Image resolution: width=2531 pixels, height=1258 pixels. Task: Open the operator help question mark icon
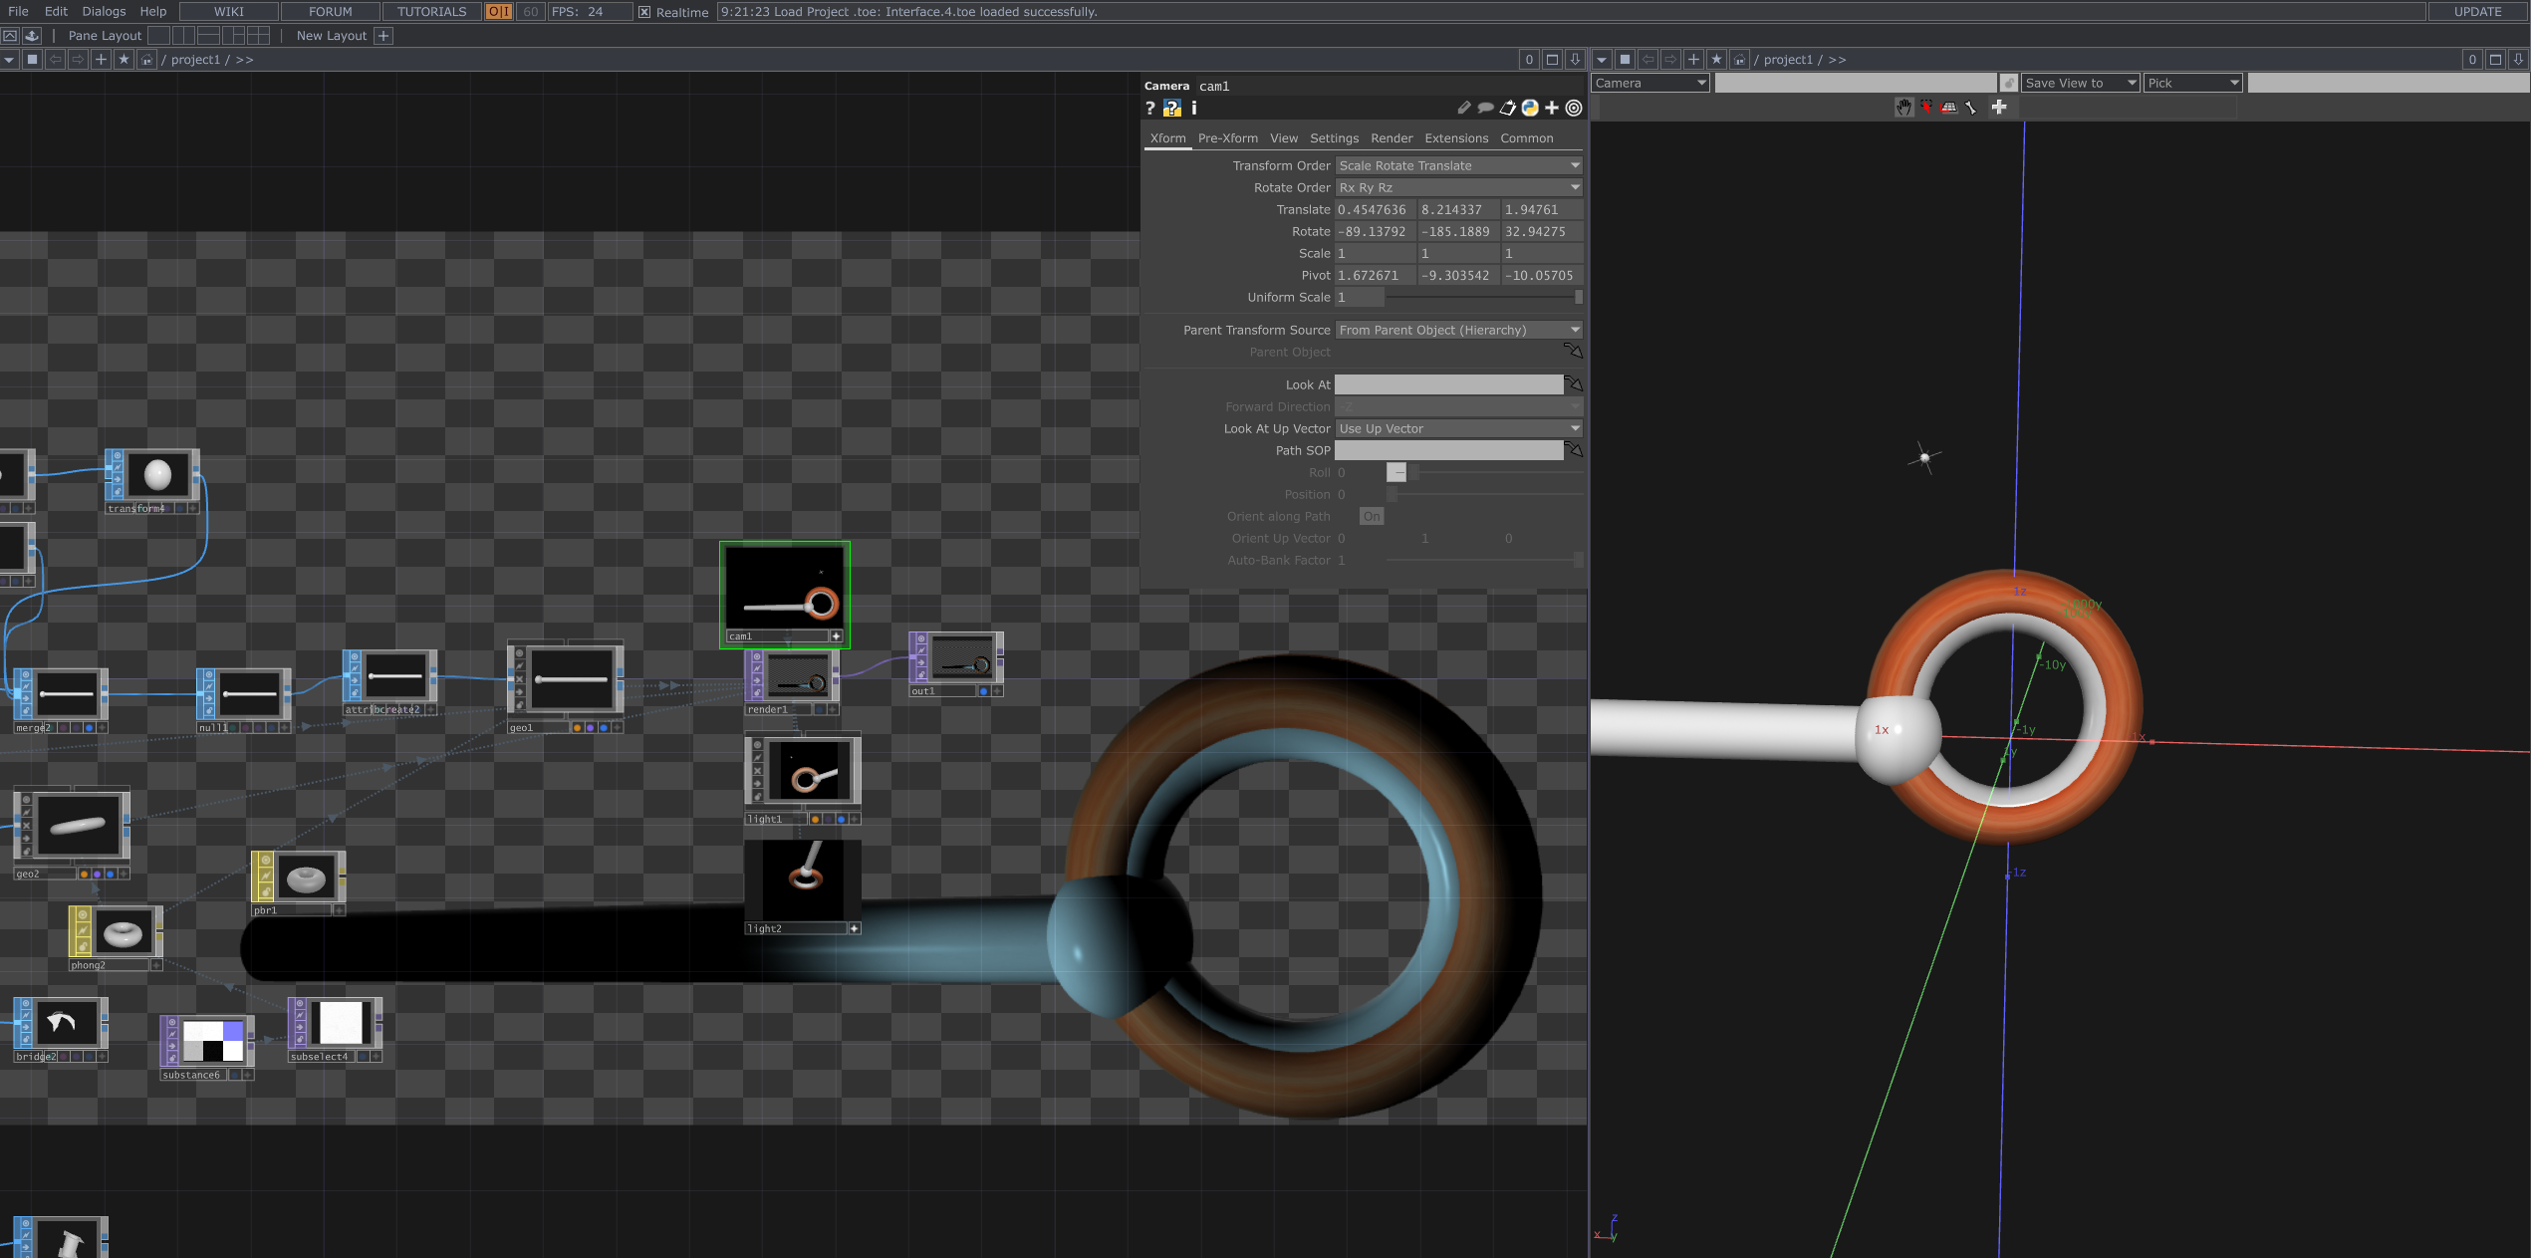(1150, 109)
